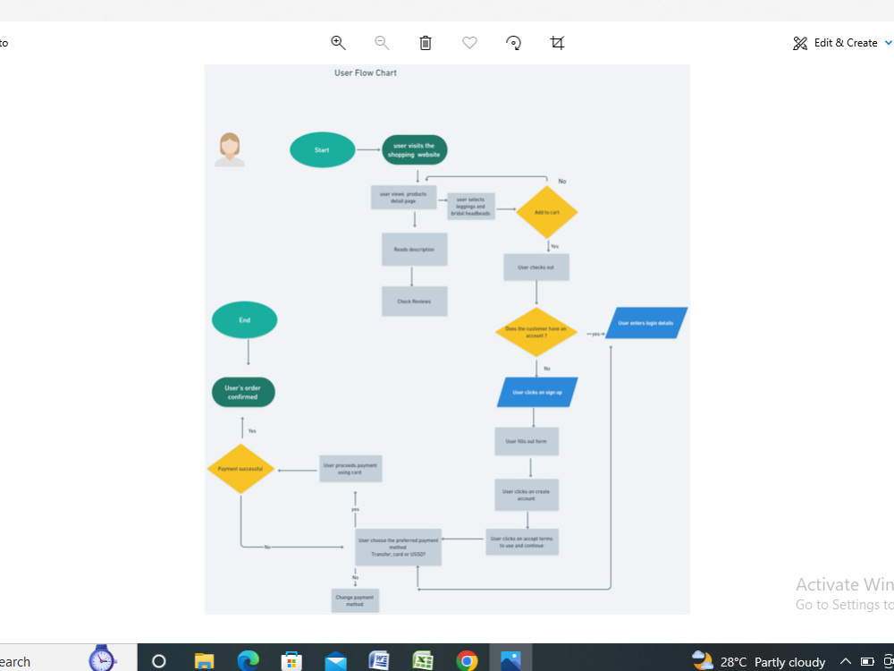Open Microsoft Word from the taskbar
This screenshot has height=671, width=894.
[x=379, y=662]
